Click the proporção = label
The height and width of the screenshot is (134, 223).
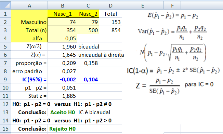pos(29,63)
